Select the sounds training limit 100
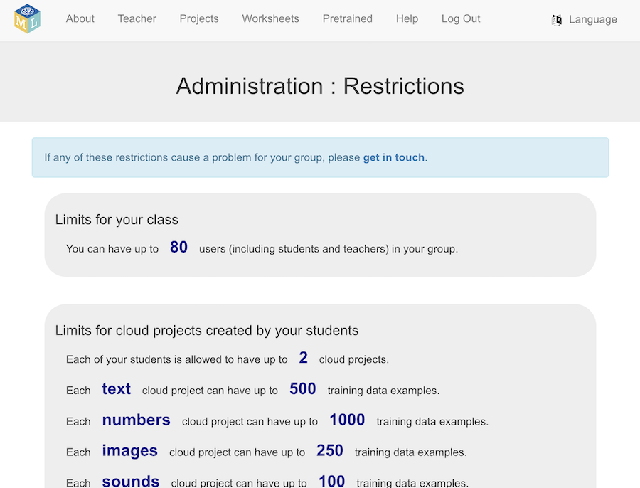640x488 pixels. pyautogui.click(x=332, y=482)
